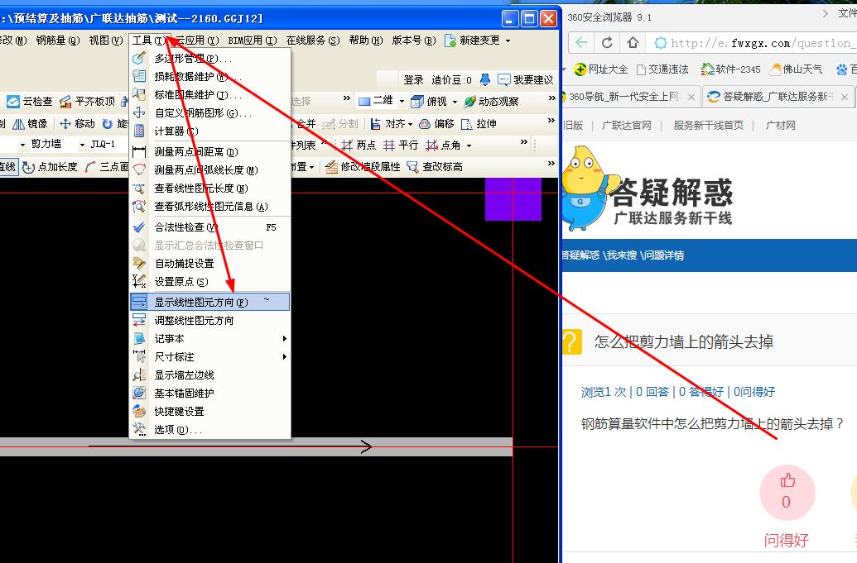The width and height of the screenshot is (857, 563).
Task: Click the browser refresh button
Action: point(607,42)
